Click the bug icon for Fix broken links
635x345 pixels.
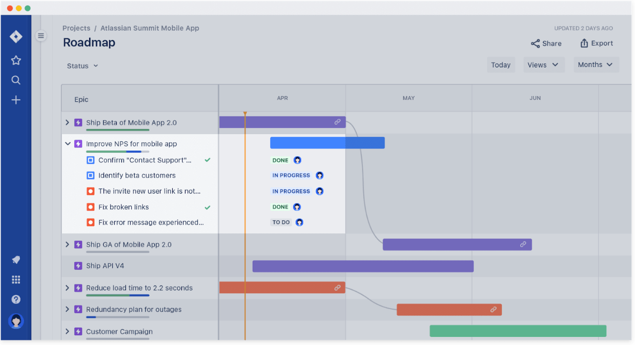click(x=91, y=207)
